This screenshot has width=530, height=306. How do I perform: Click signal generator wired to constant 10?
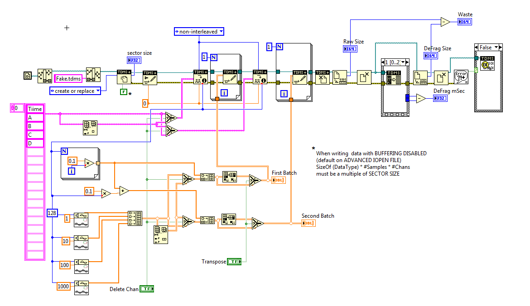coord(81,243)
